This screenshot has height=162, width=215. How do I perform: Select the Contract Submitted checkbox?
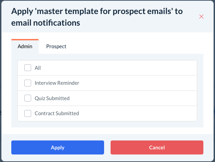pos(28,113)
